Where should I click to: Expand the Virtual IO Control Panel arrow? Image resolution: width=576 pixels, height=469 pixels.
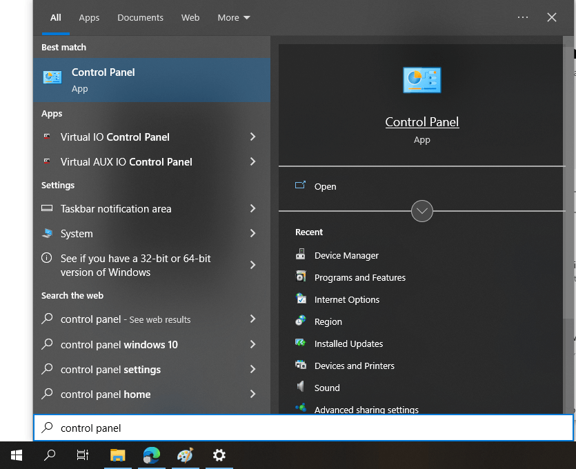coord(252,137)
